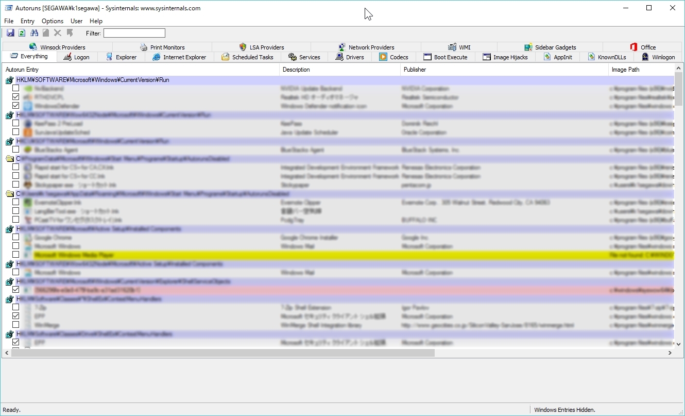
Task: Show the Services tab
Action: pos(304,57)
